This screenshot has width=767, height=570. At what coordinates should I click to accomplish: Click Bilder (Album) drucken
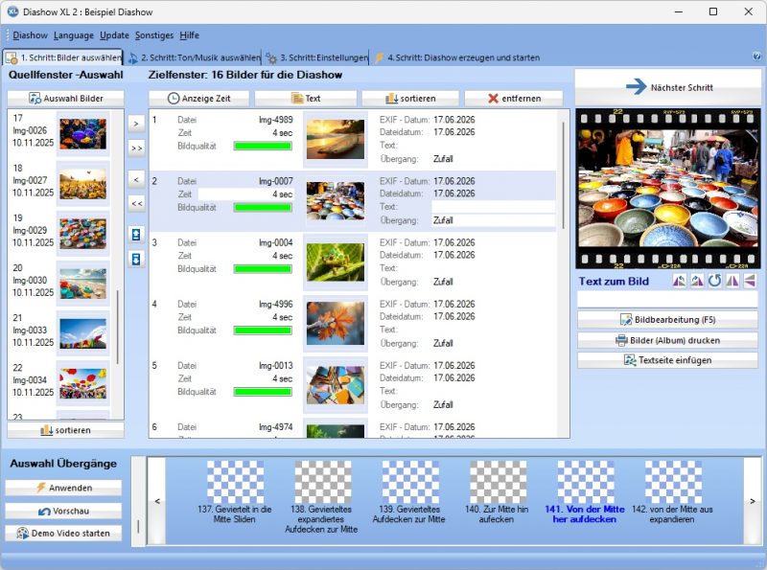point(667,340)
